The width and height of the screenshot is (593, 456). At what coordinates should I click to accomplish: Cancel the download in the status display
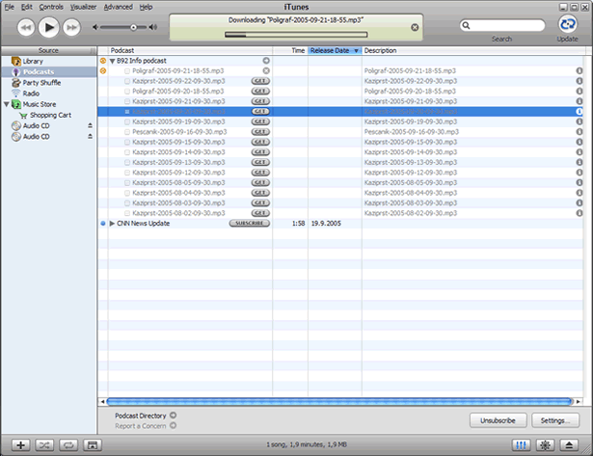click(x=415, y=27)
